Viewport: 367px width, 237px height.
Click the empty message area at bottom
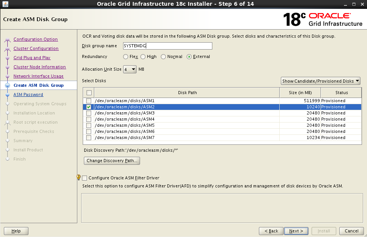coord(222,208)
